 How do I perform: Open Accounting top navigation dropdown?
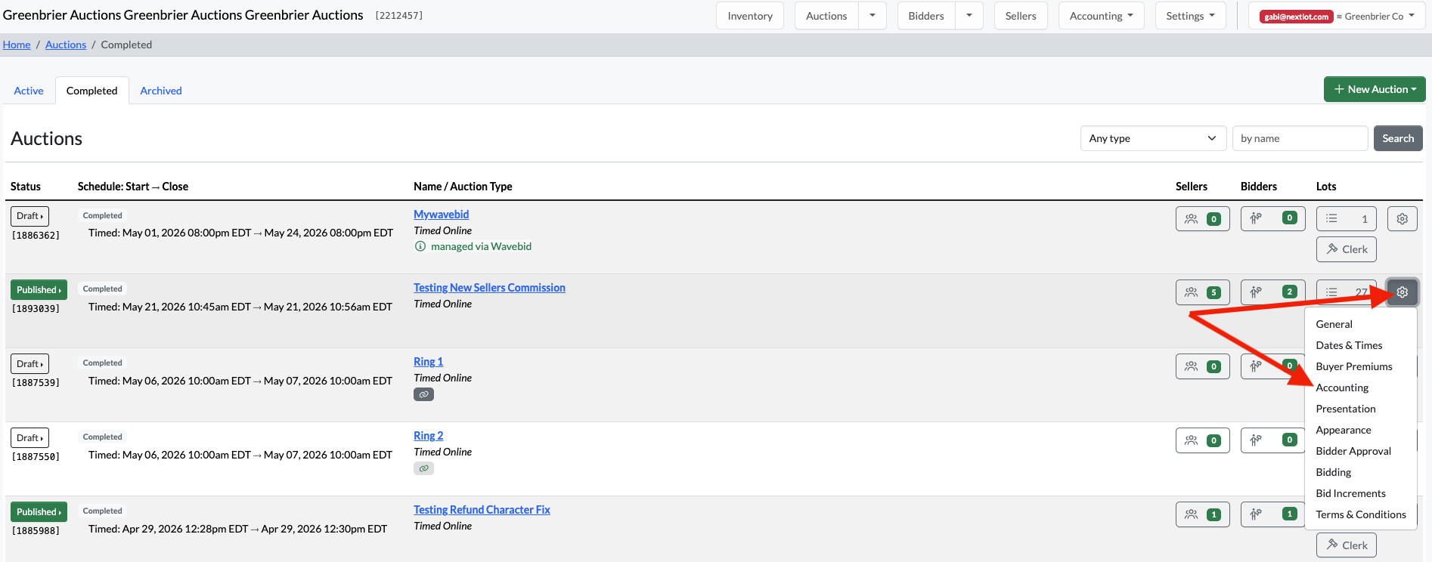coord(1102,16)
